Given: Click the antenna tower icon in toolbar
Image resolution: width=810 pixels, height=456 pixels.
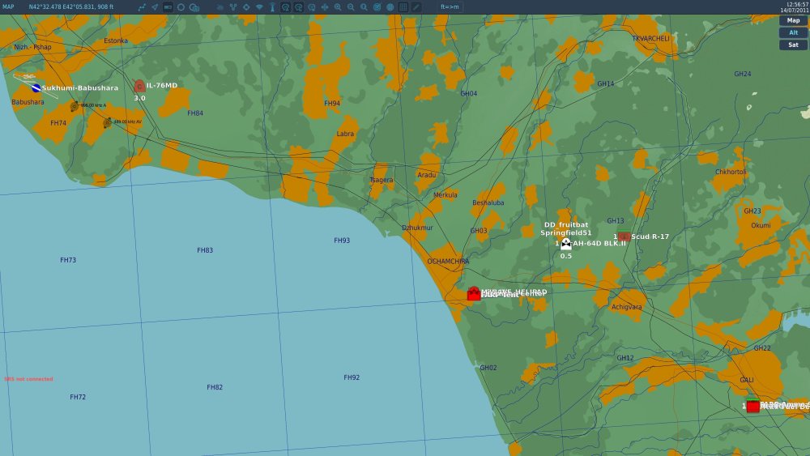Looking at the screenshot, I should (272, 6).
